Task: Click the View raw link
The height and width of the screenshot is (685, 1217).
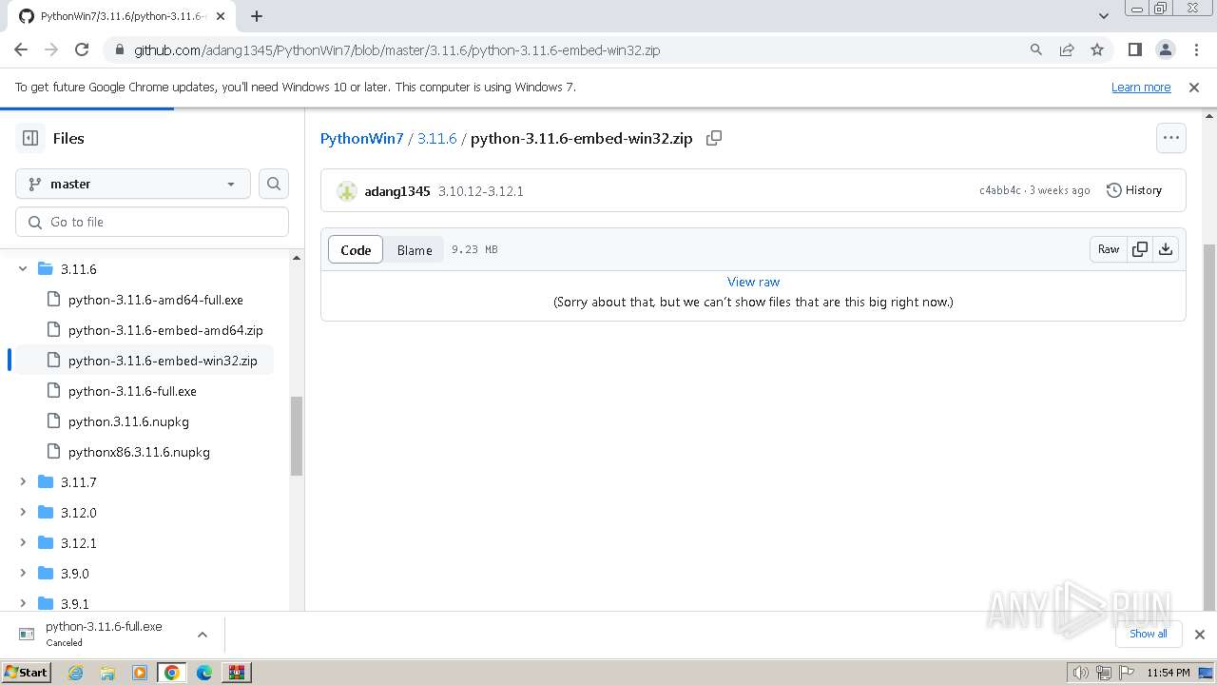Action: point(753,282)
